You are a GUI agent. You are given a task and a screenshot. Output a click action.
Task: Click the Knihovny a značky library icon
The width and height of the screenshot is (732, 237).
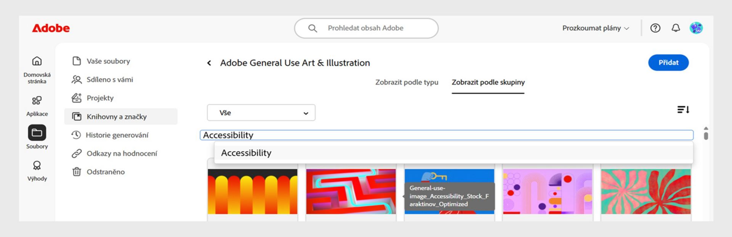(77, 116)
